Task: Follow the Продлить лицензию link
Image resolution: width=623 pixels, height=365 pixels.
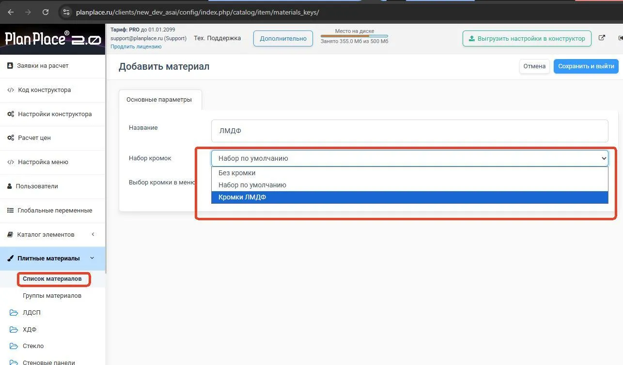Action: (136, 46)
